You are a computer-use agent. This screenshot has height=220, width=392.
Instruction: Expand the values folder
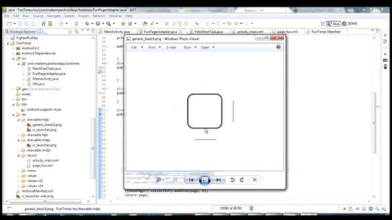click(18, 176)
